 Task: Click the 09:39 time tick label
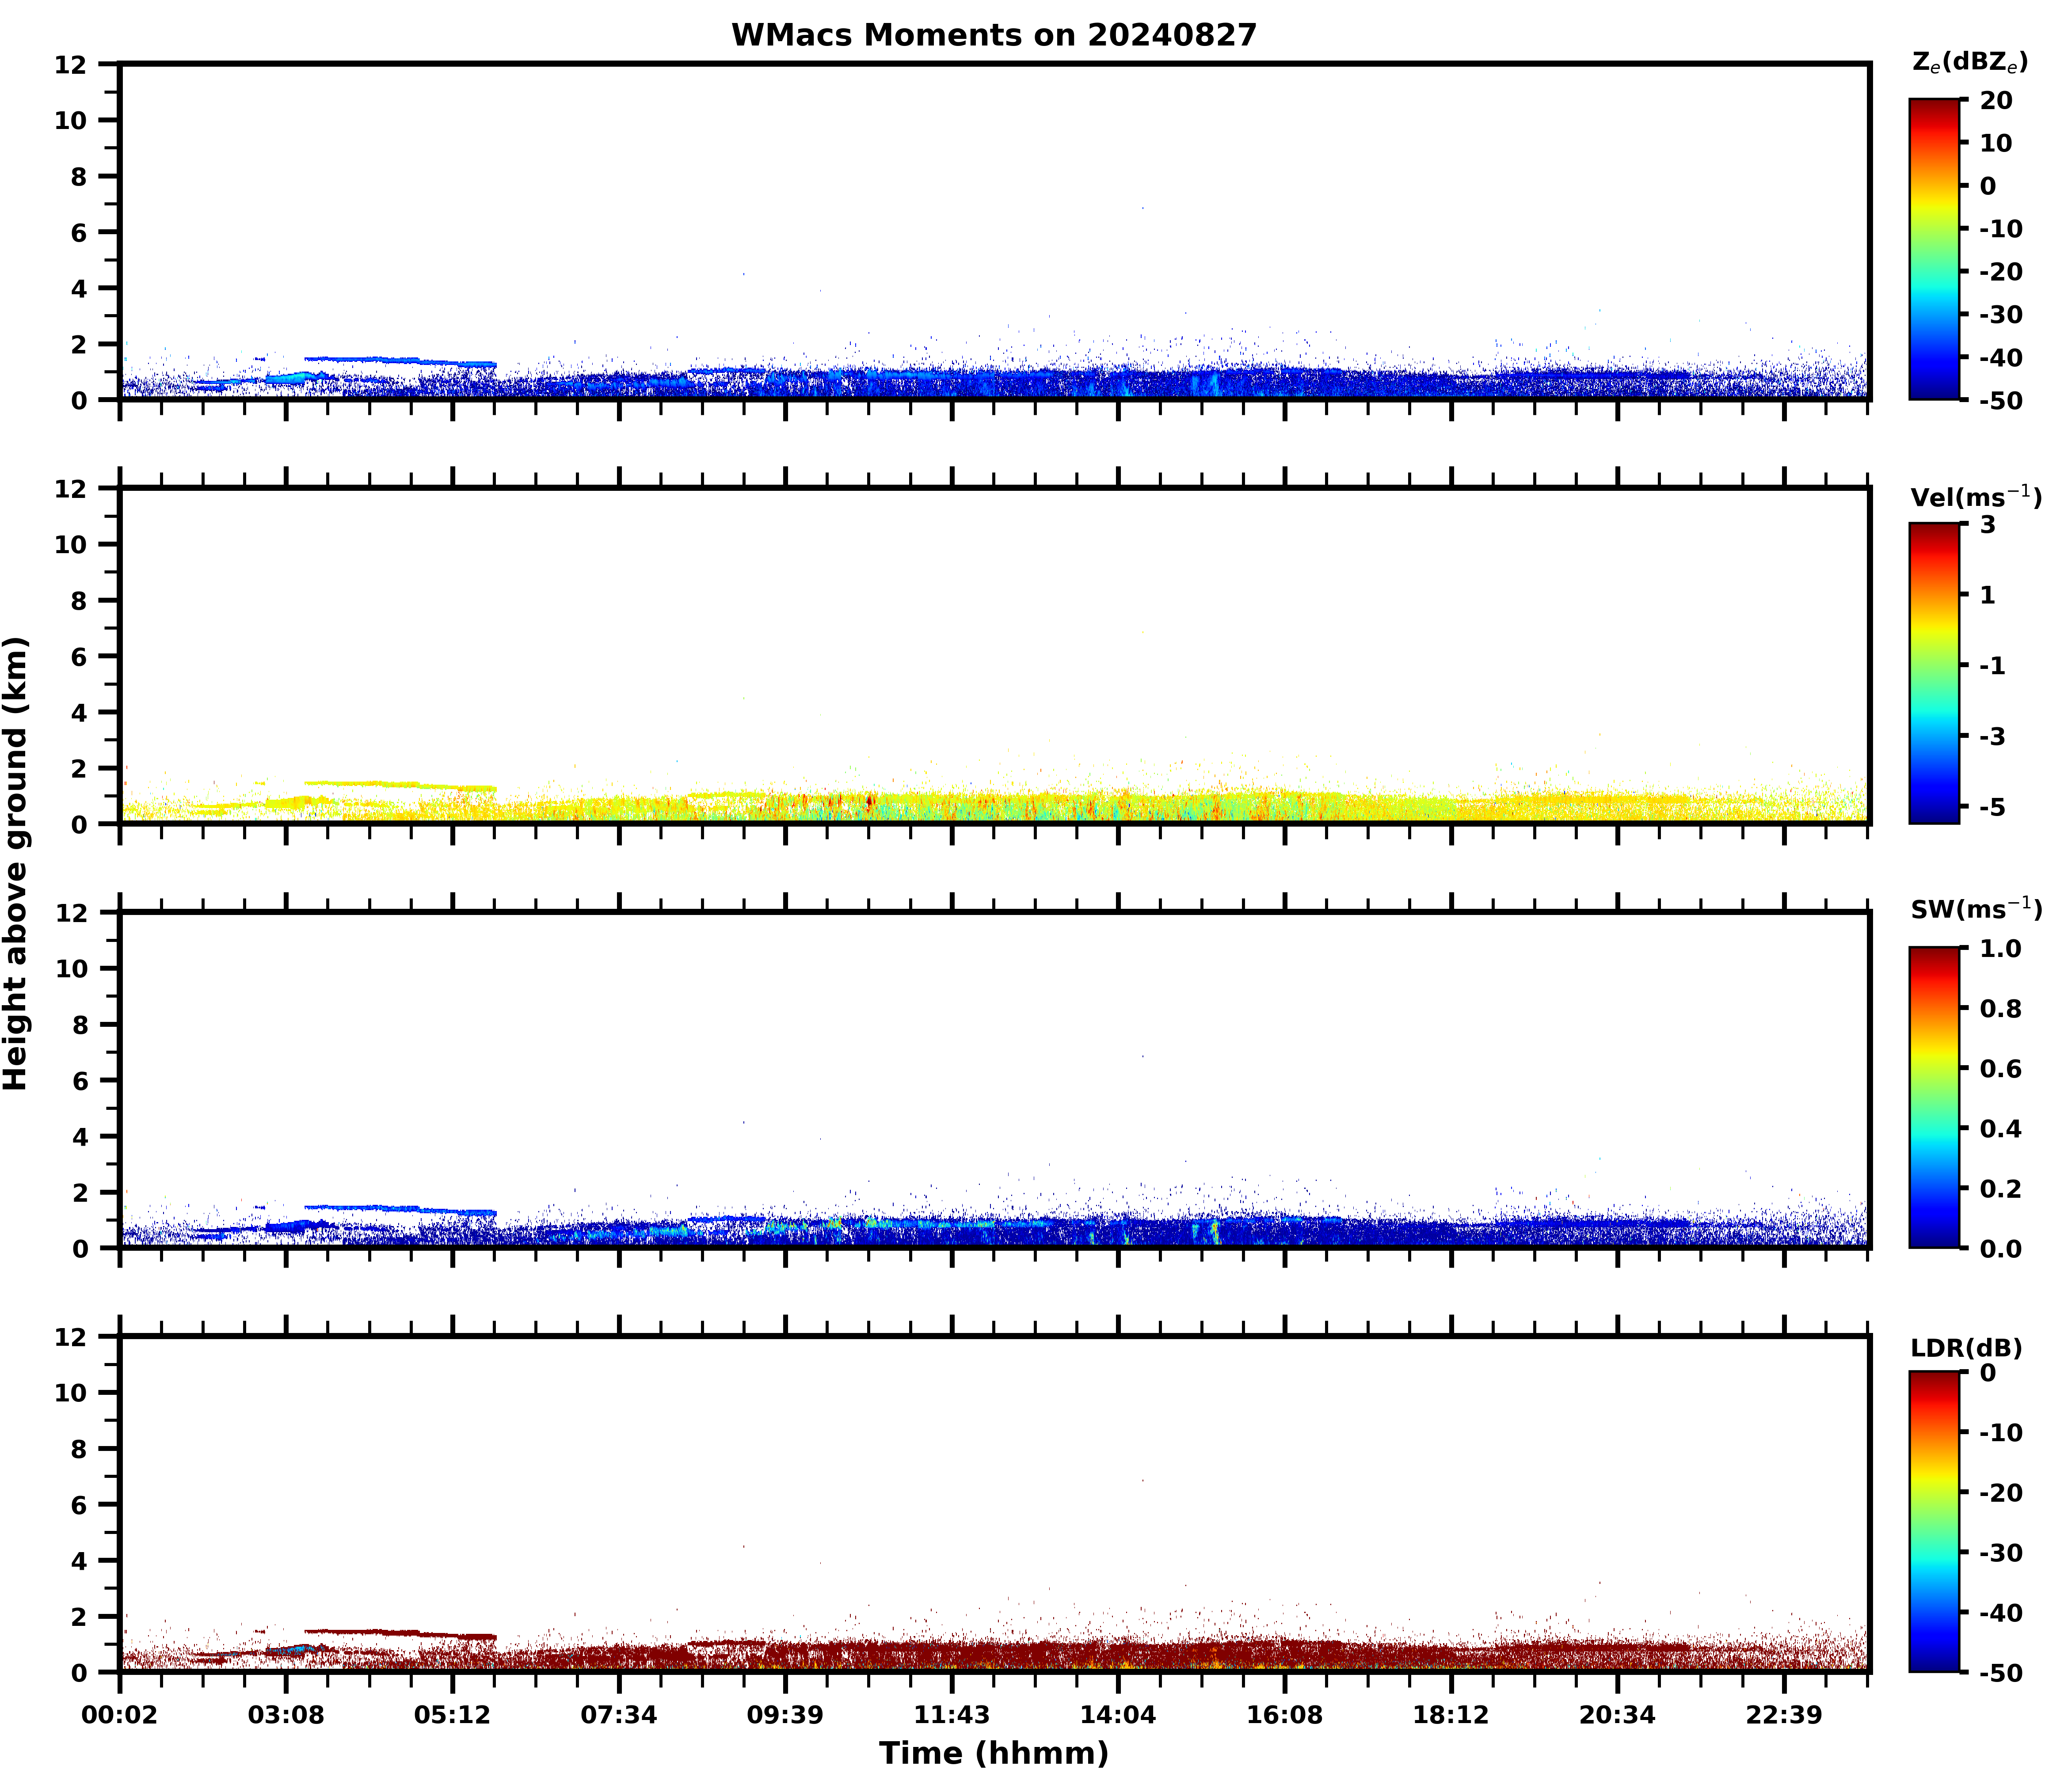pyautogui.click(x=785, y=1716)
